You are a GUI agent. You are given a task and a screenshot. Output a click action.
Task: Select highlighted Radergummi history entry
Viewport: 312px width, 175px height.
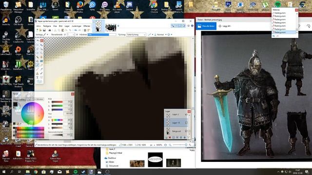284,32
